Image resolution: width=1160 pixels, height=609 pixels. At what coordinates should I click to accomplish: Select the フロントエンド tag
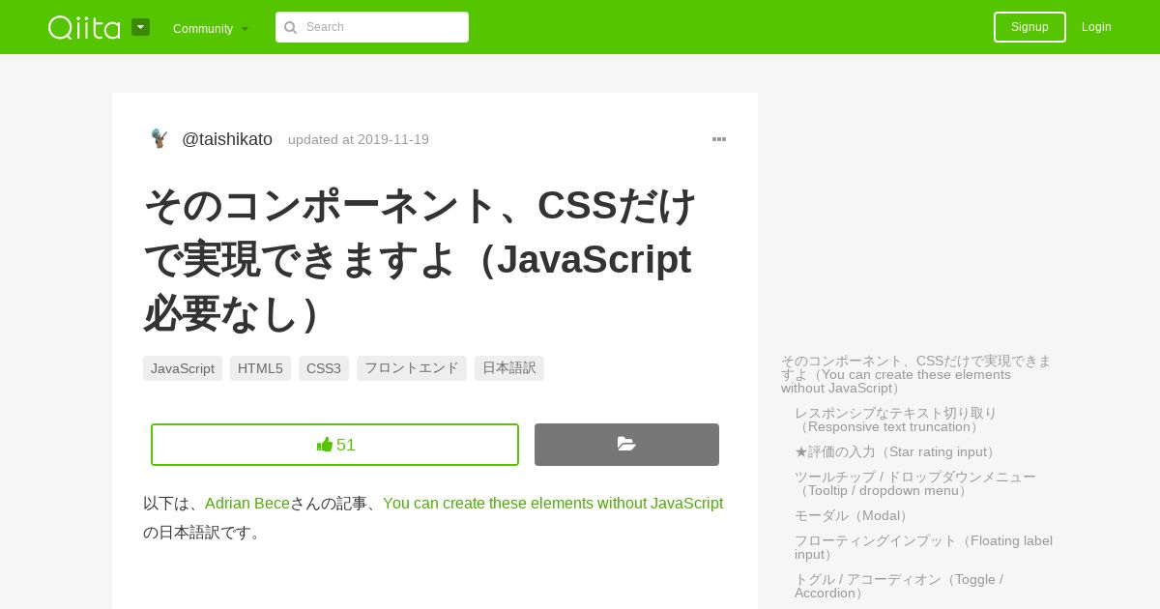point(412,368)
